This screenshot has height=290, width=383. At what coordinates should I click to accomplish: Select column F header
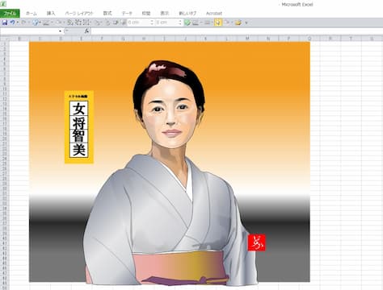(x=102, y=39)
